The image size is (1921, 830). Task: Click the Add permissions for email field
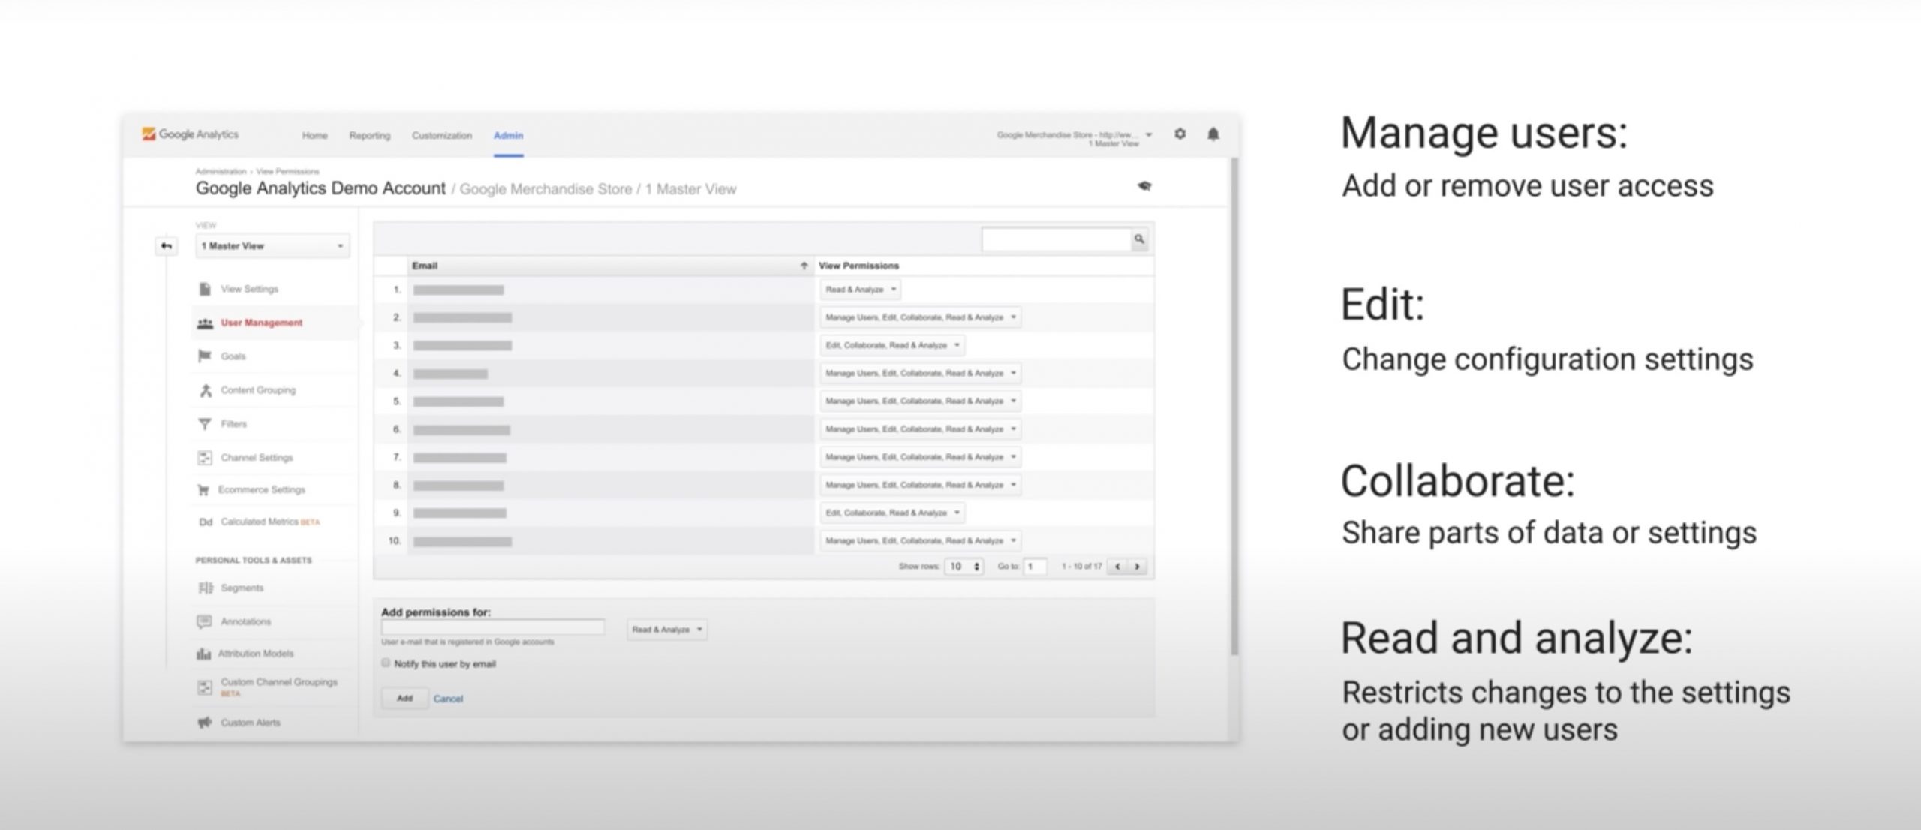tap(493, 627)
